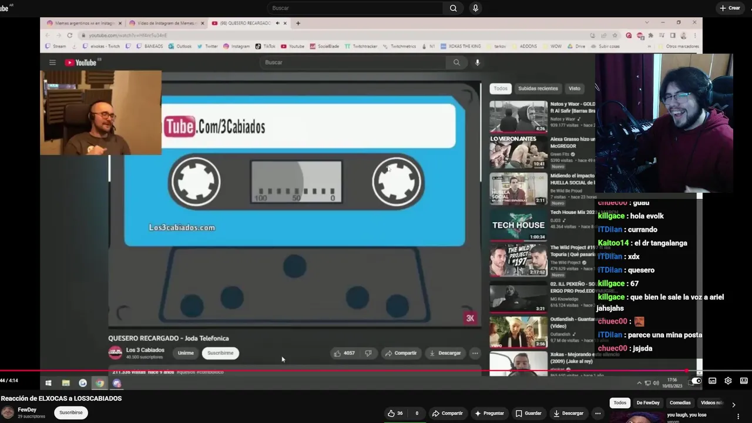
Task: Focus the inner YouTube Buscar field
Action: 352,62
